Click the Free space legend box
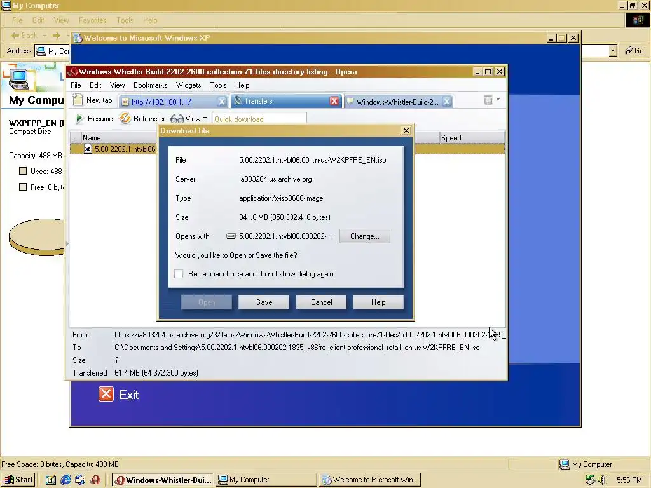 point(23,187)
